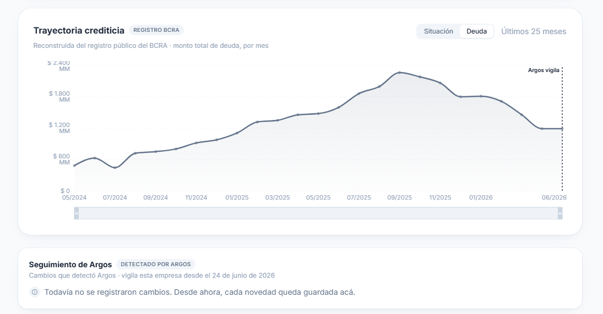Click the Argos vigila marker line
This screenshot has width=603, height=314.
tap(562, 129)
